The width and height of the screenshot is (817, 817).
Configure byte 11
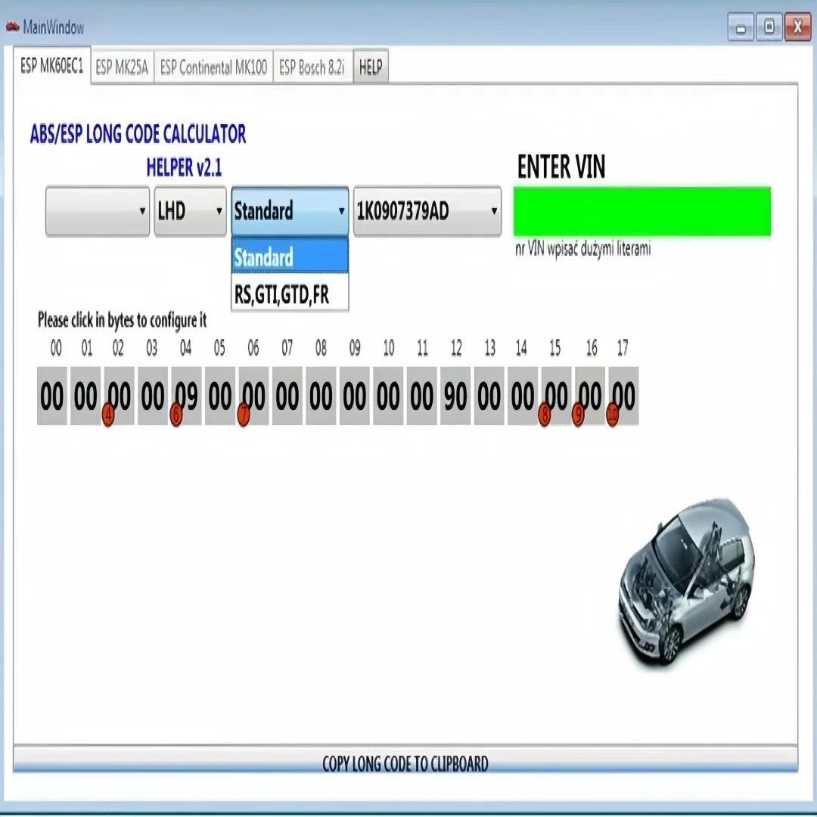point(421,396)
